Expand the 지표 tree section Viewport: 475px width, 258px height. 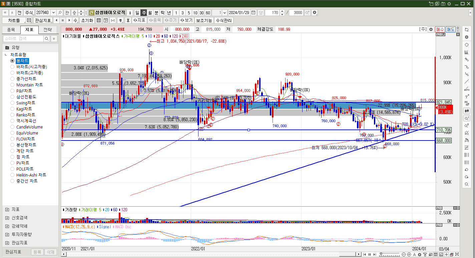7,209
